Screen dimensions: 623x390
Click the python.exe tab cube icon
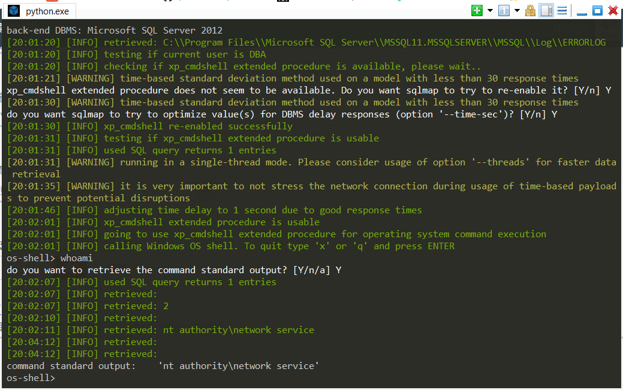pyautogui.click(x=14, y=11)
